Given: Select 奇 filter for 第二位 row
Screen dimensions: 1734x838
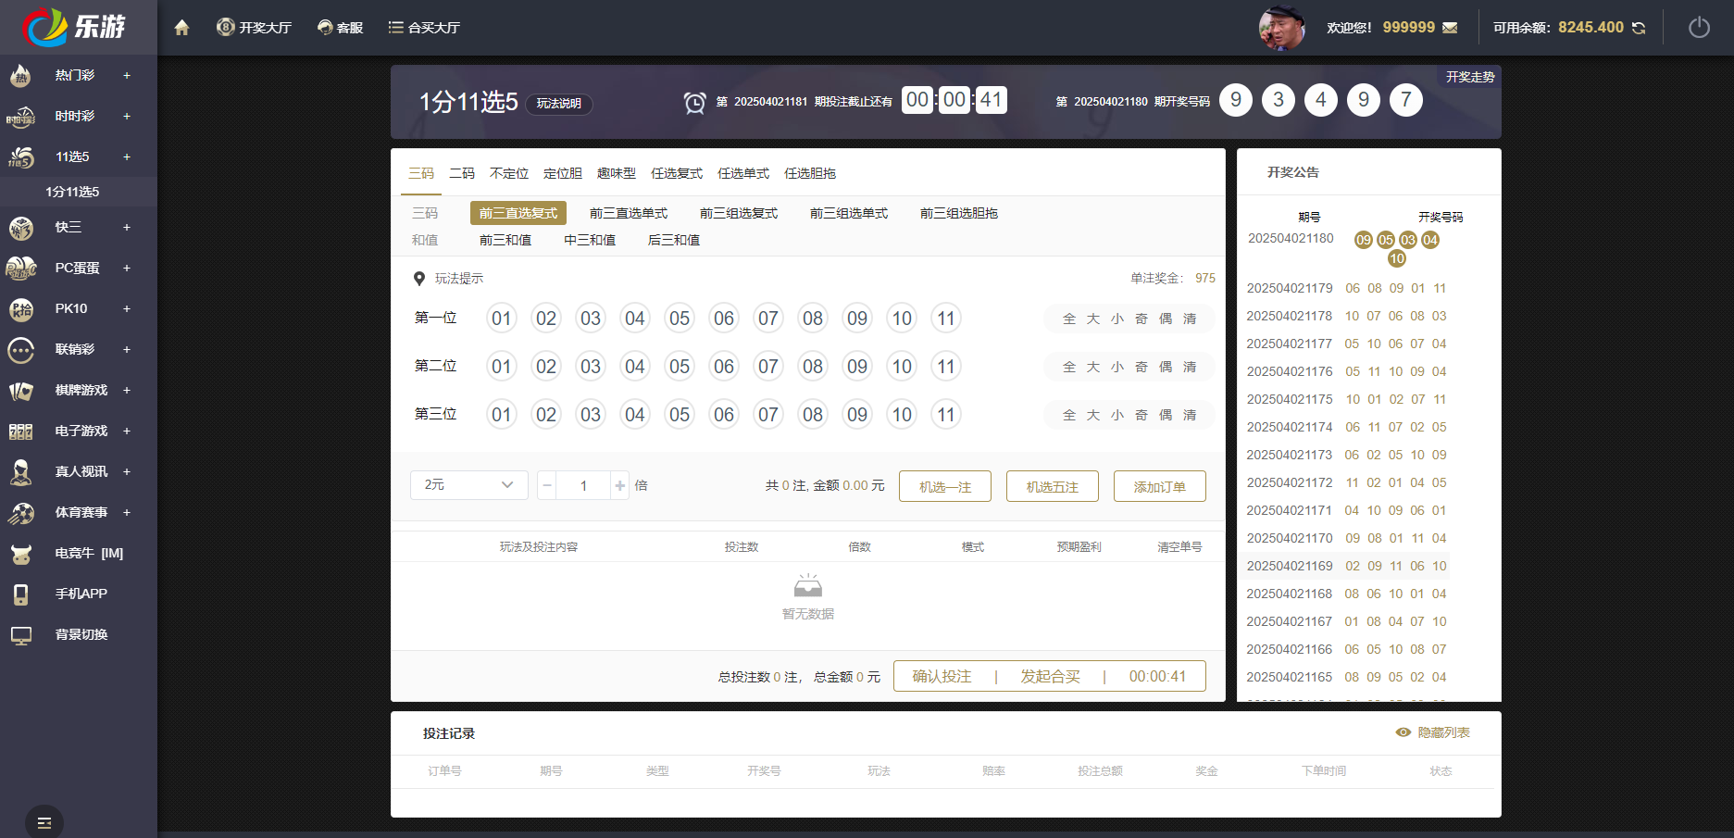Looking at the screenshot, I should (x=1141, y=366).
